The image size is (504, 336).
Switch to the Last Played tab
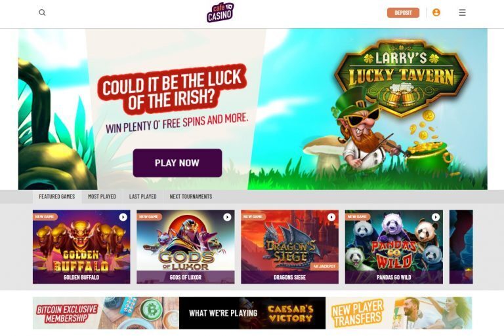pyautogui.click(x=142, y=196)
